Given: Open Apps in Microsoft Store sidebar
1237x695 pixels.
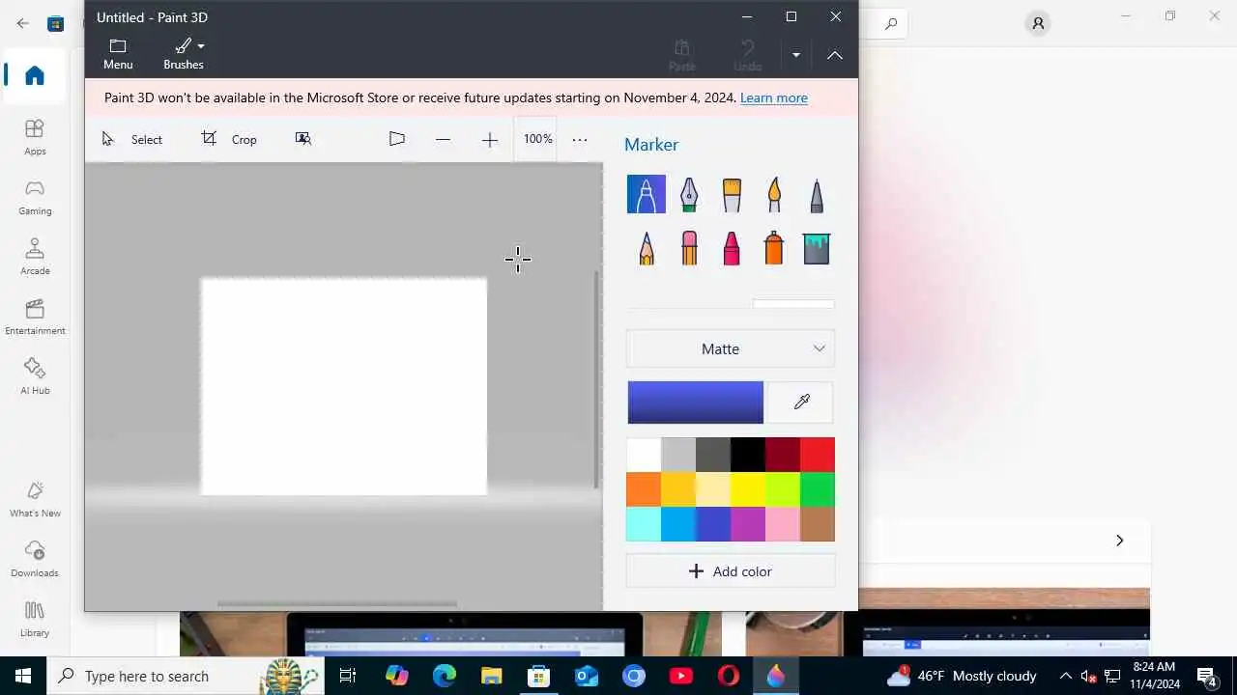Looking at the screenshot, I should pos(35,137).
